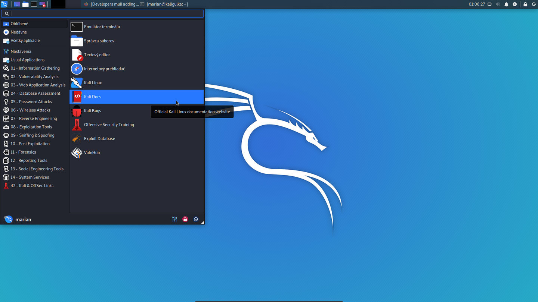Click the marian user profile
This screenshot has height=302, width=538.
coord(18,219)
